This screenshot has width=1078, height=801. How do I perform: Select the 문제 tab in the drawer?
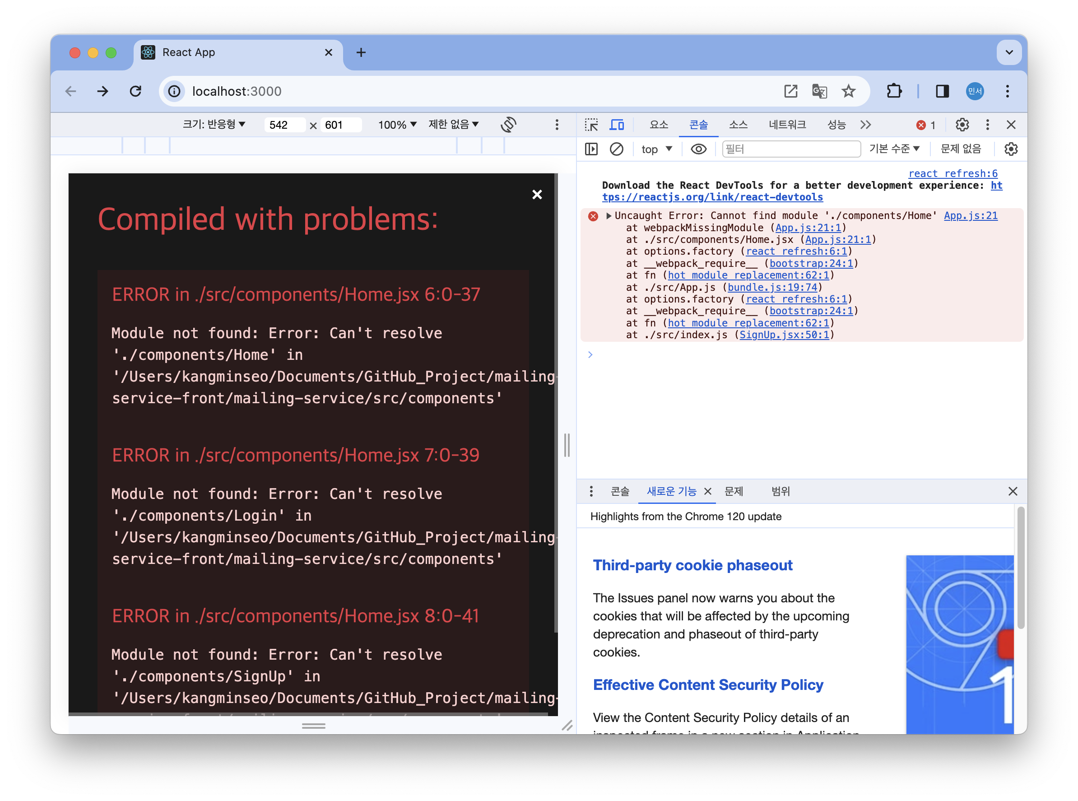pos(734,491)
